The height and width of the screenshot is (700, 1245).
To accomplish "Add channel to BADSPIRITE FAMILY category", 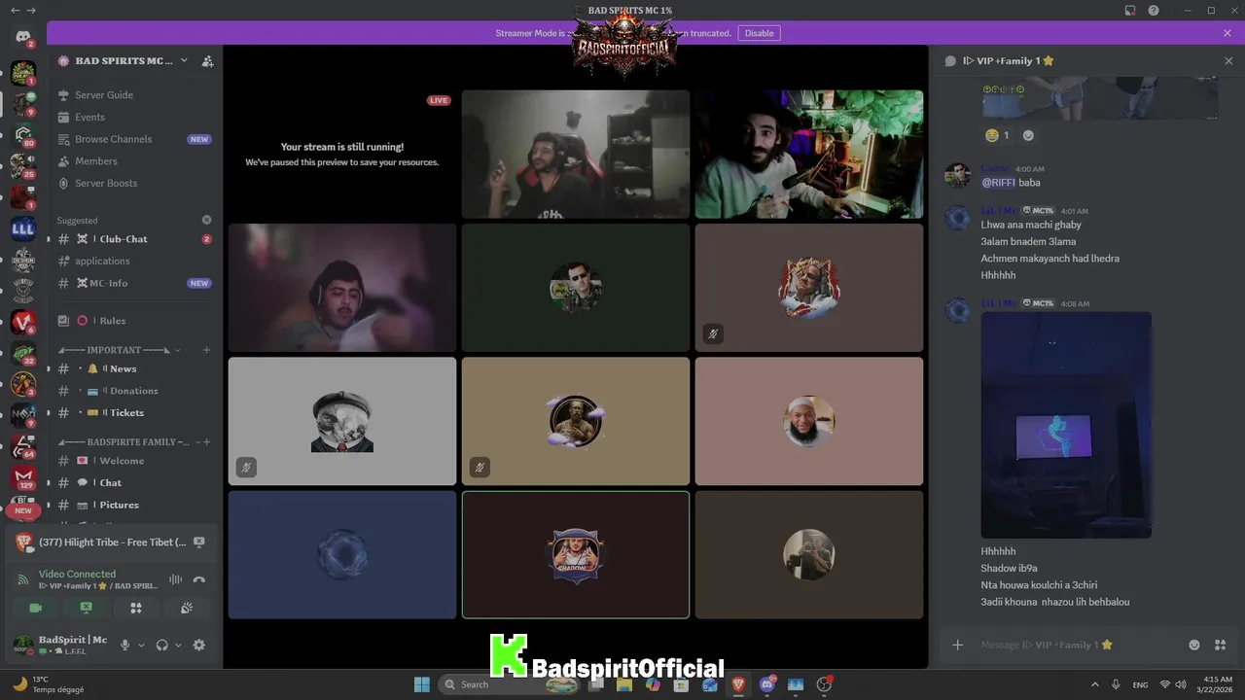I will point(206,442).
